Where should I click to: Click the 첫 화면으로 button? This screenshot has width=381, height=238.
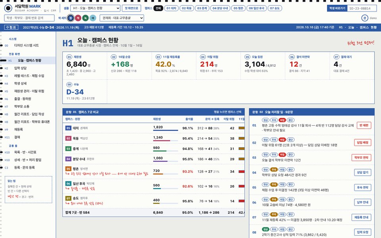(131, 8)
